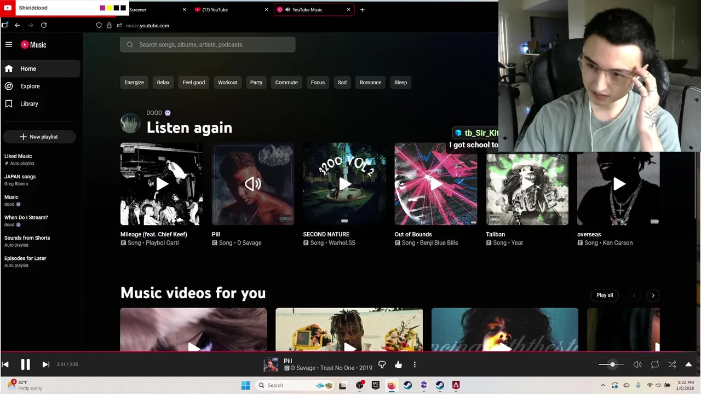Select the Sad chip
The height and width of the screenshot is (394, 701).
click(342, 83)
